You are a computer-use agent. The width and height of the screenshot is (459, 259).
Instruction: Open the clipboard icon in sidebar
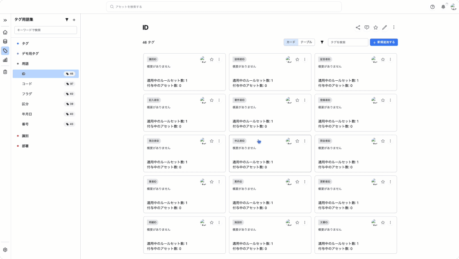5,72
